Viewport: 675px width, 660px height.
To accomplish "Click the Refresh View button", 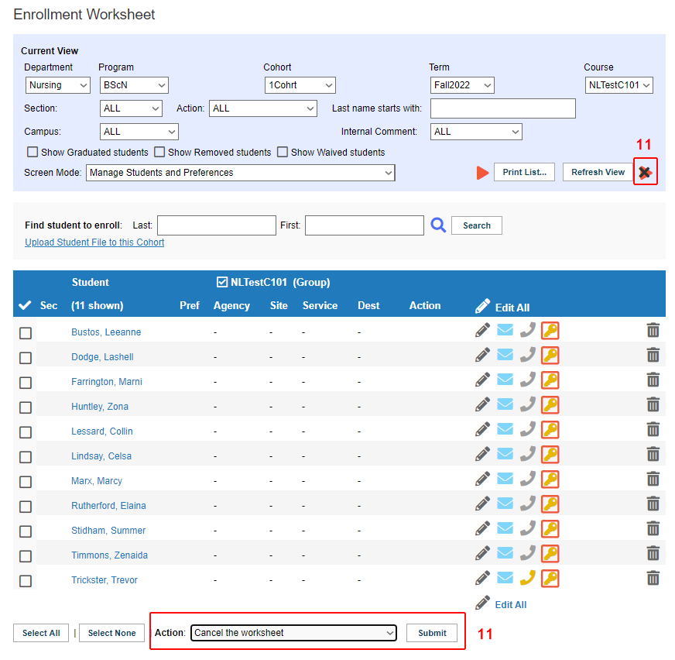I will click(598, 172).
